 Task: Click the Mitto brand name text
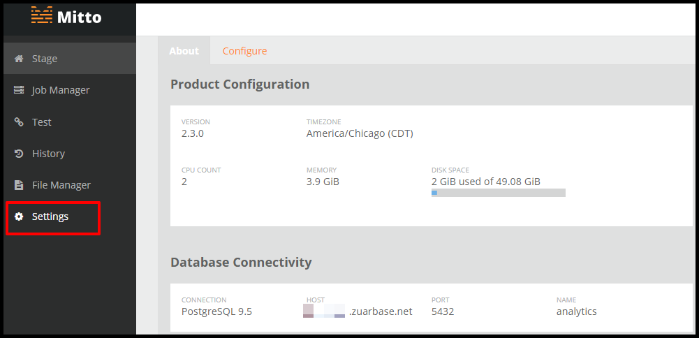point(80,17)
